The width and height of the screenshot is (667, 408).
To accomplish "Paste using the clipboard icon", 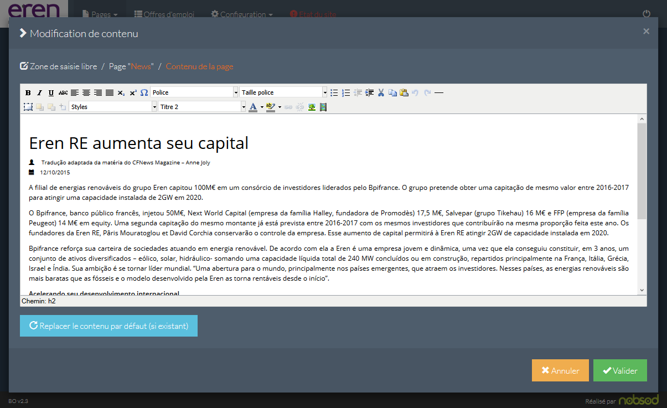I will coord(404,92).
